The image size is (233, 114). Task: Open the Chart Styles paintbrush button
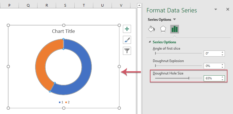127,40
